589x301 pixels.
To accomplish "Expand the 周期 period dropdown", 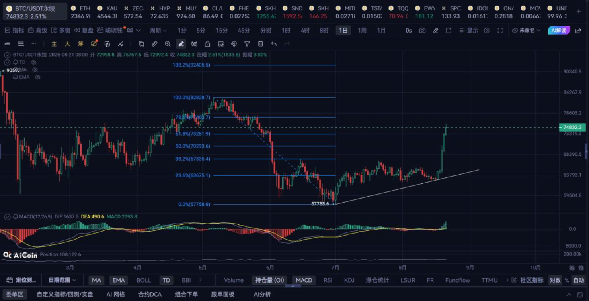I will tap(158, 31).
